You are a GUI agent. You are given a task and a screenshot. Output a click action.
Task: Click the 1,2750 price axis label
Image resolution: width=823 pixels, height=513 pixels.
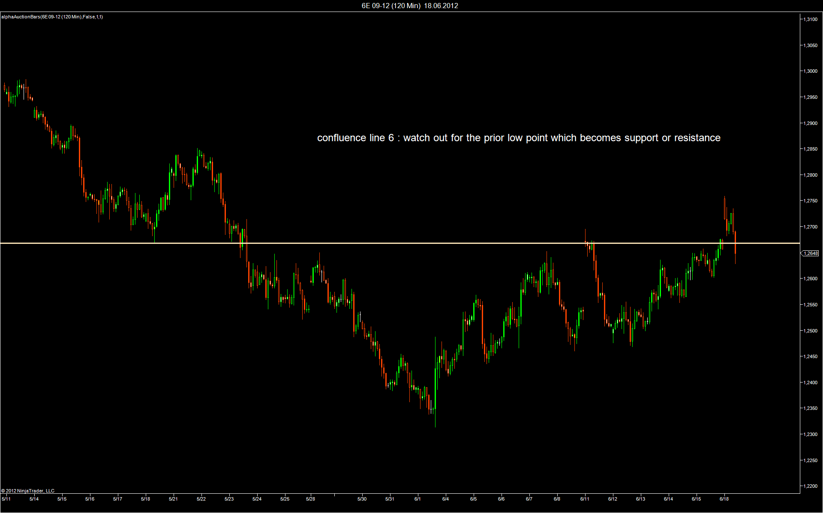pos(810,201)
